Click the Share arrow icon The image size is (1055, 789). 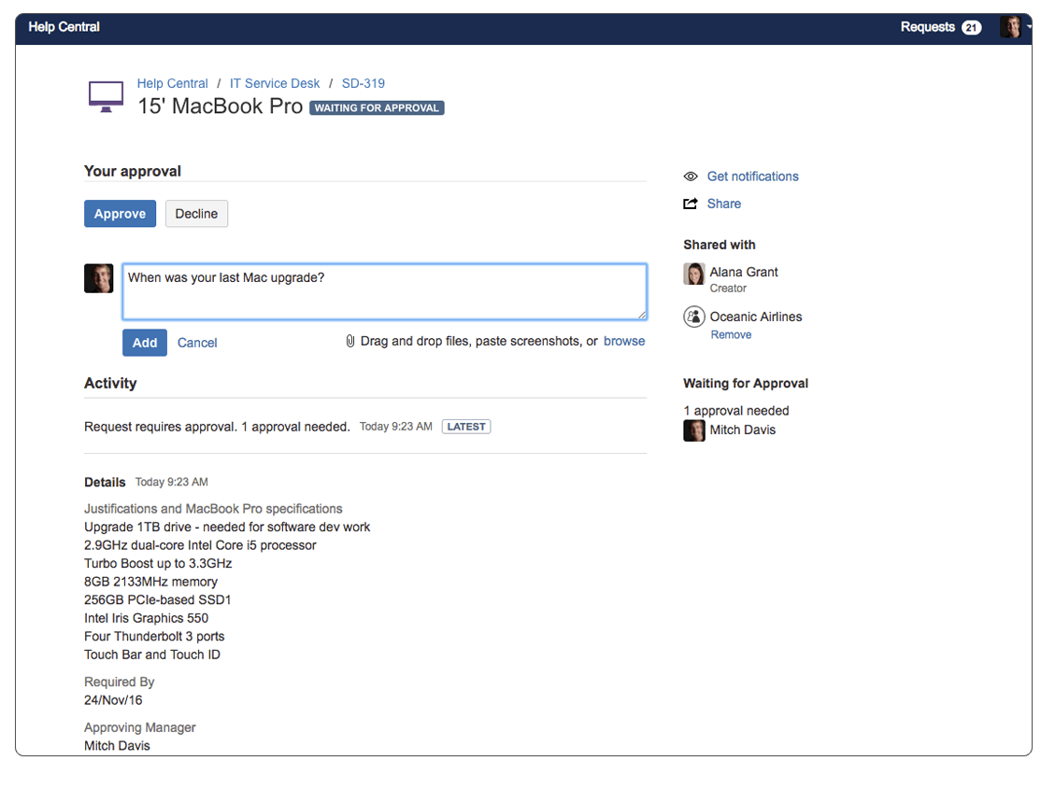point(691,204)
